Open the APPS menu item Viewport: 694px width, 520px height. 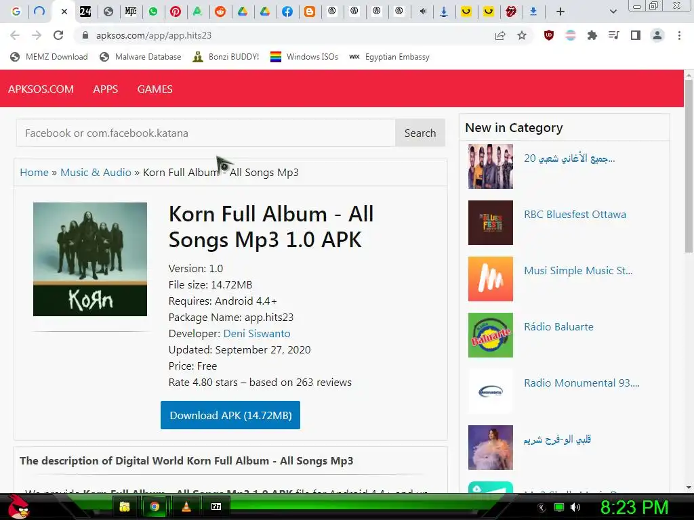[105, 89]
